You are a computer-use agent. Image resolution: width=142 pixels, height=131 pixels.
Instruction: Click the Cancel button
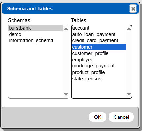(121, 117)
